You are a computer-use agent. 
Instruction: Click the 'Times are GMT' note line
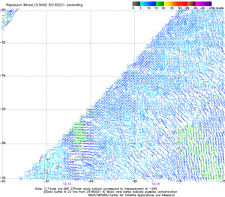[96, 189]
